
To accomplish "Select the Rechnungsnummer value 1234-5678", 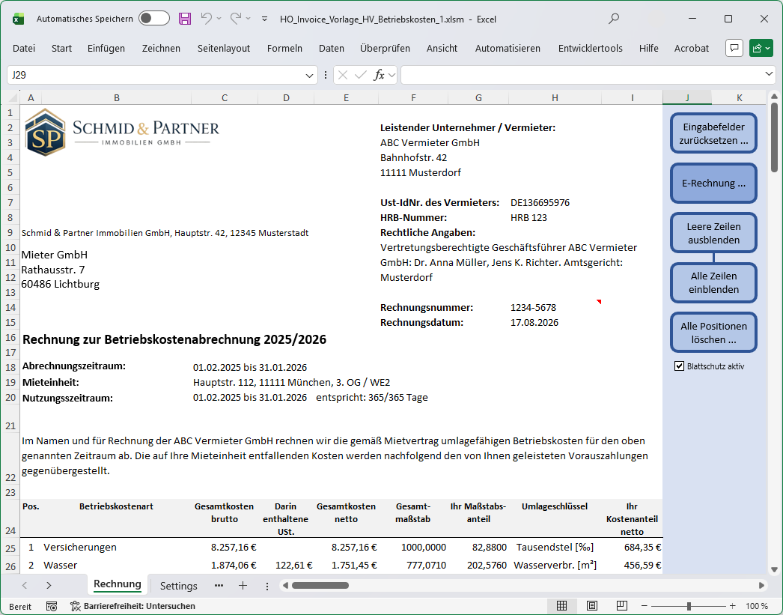I will click(x=533, y=308).
